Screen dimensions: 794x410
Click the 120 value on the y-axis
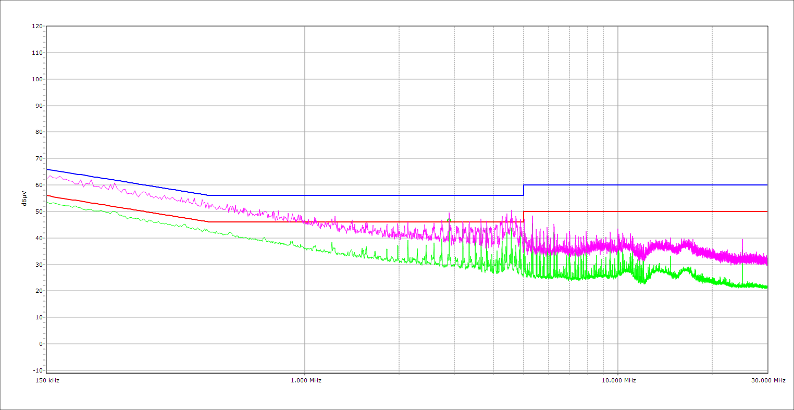36,26
